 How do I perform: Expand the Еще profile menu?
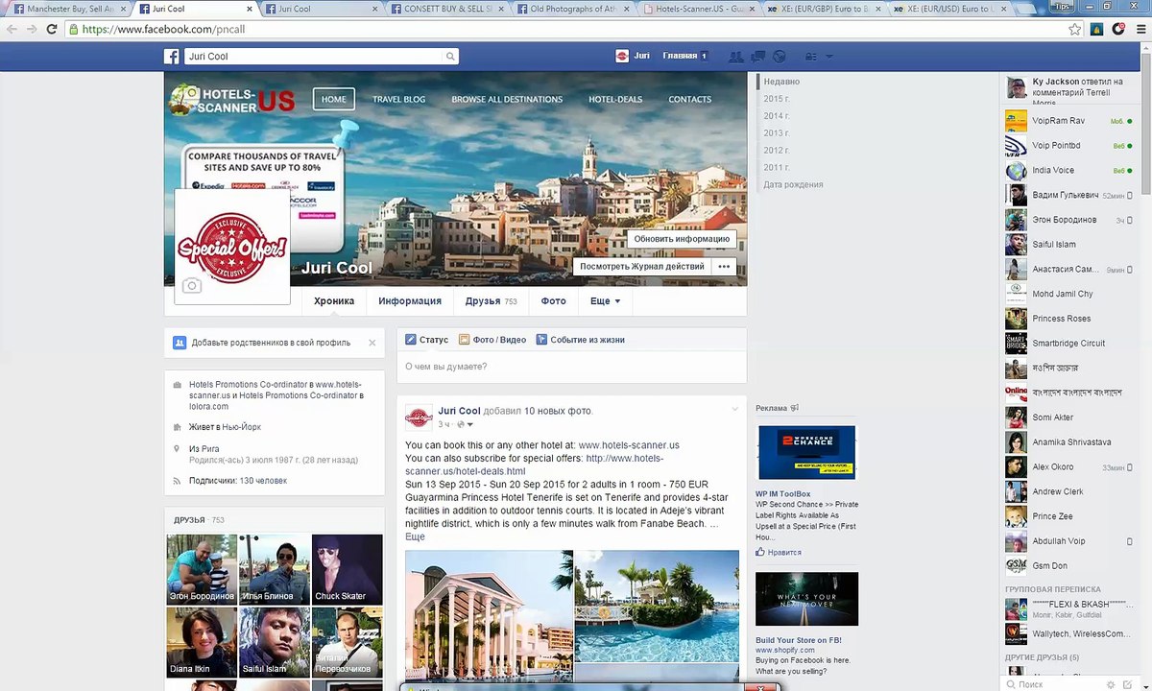point(605,301)
